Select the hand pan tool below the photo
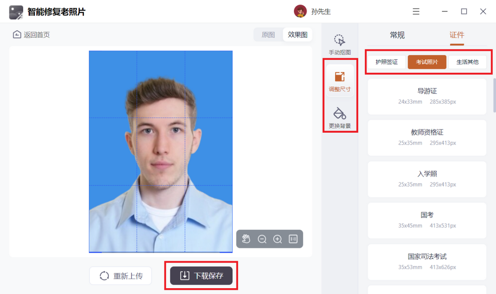Screen dimensions: 496x294 click(x=247, y=239)
